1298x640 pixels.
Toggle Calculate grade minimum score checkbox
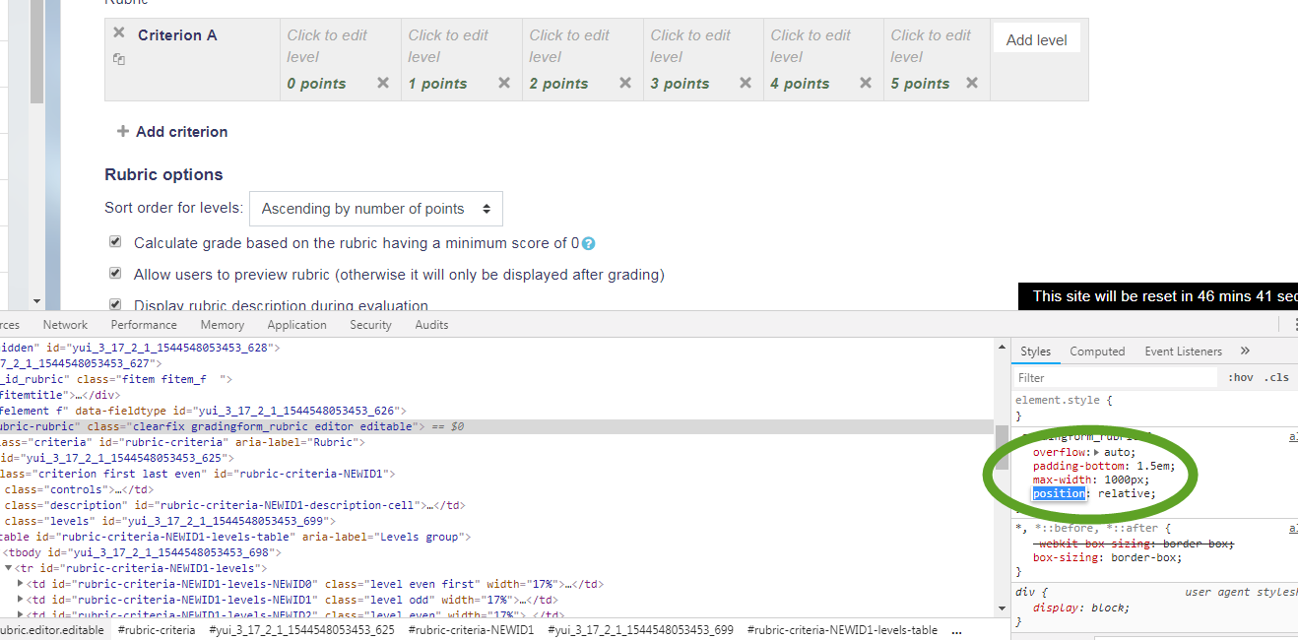[115, 242]
